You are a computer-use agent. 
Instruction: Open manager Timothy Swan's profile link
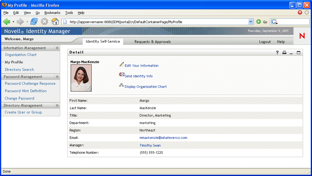coord(150,145)
